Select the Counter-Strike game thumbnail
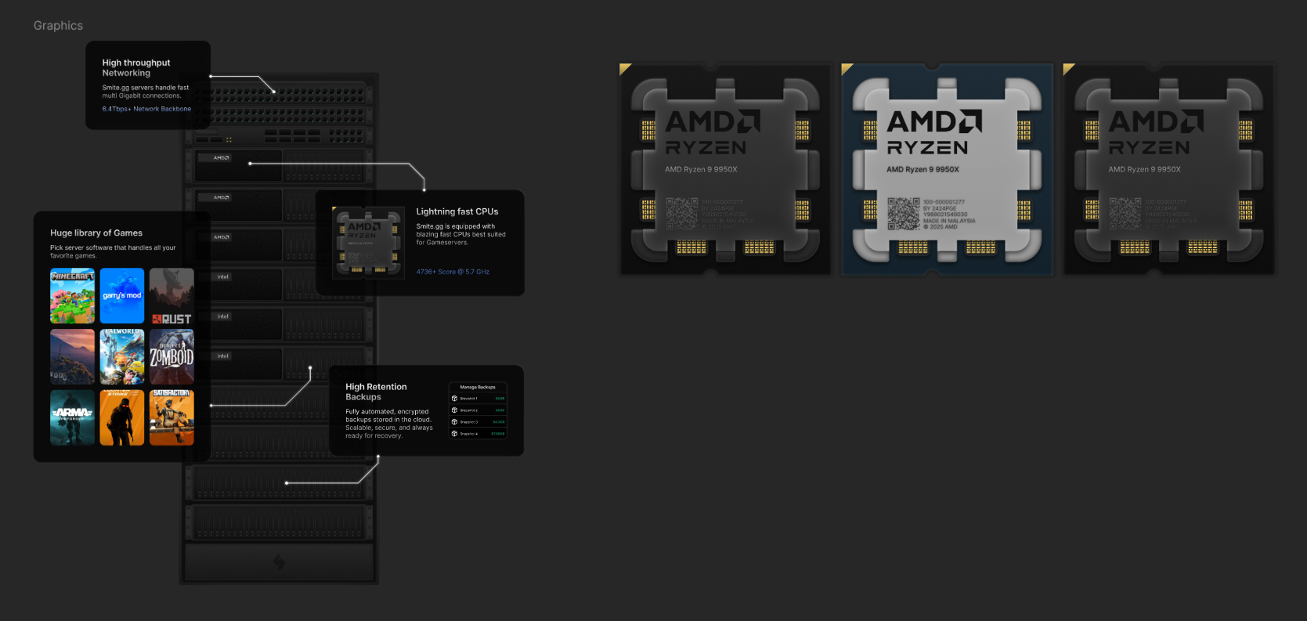This screenshot has height=621, width=1307. 122,417
